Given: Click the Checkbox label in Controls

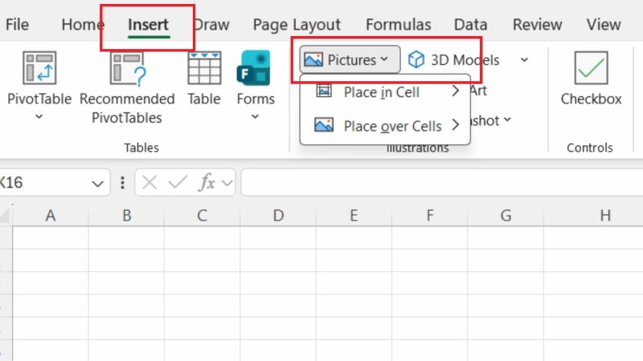Looking at the screenshot, I should [591, 99].
